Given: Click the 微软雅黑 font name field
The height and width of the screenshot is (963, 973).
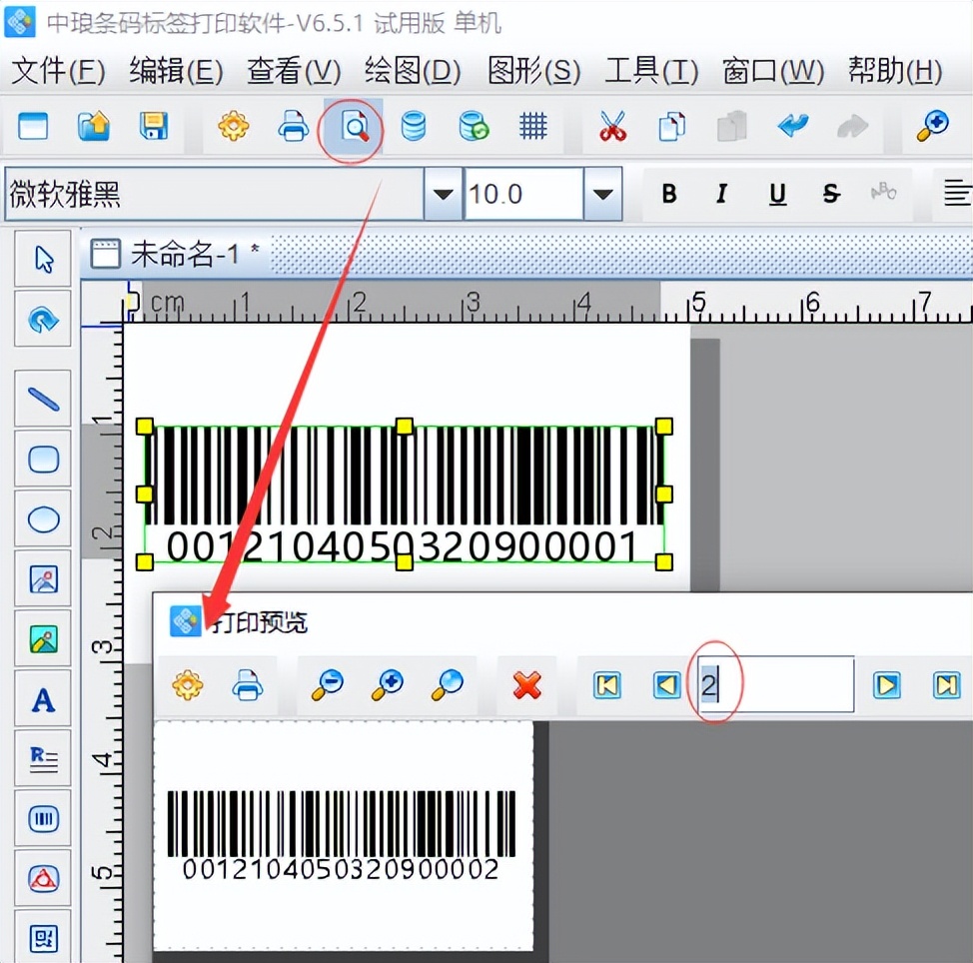Looking at the screenshot, I should (x=215, y=194).
